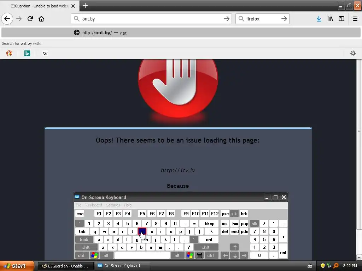Open the Windows start menu
The image size is (362, 271).
[x=17, y=266]
